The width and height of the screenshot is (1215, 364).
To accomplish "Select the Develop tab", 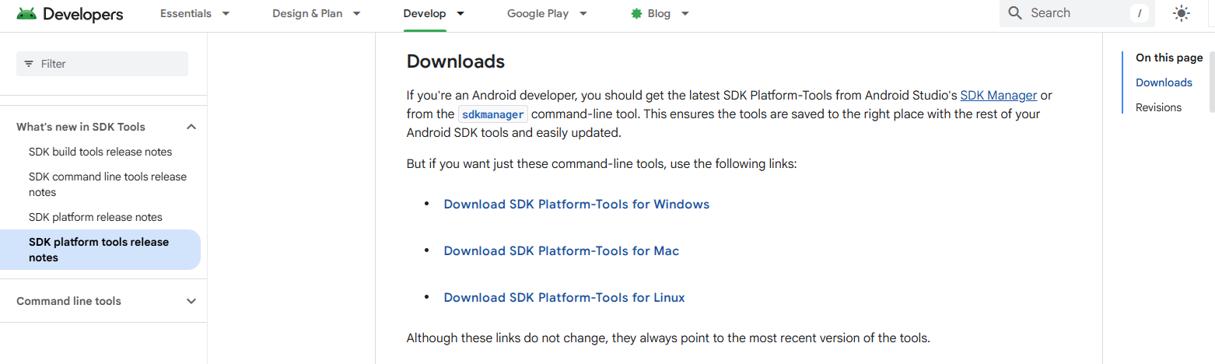I will 425,13.
